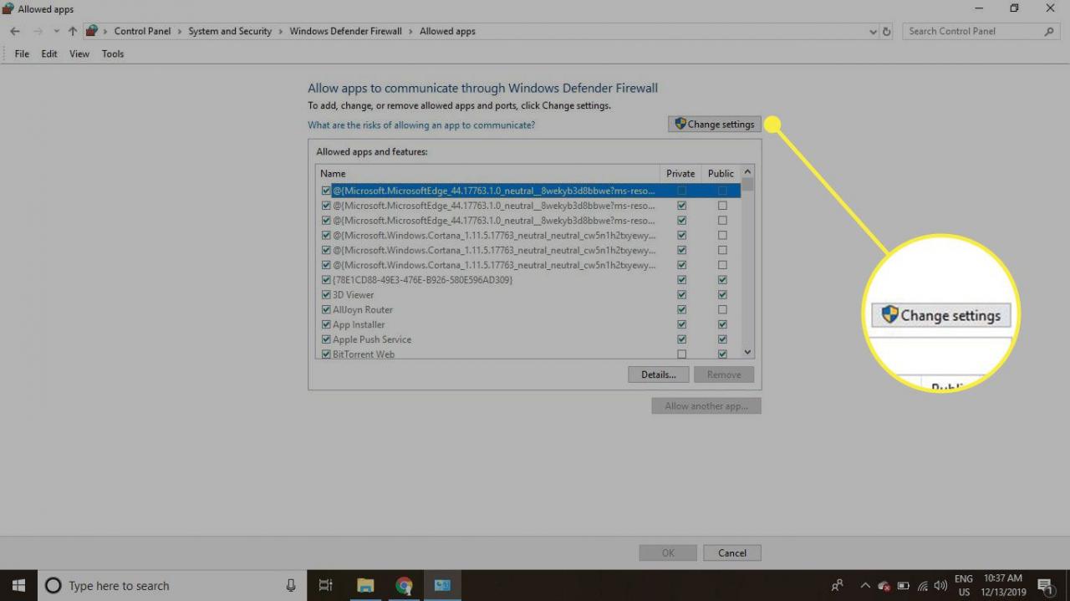Open File Explorer from taskbar

(x=364, y=585)
